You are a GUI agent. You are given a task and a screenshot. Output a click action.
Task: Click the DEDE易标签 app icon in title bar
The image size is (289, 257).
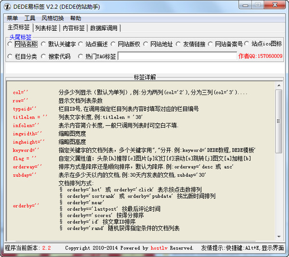(x=7, y=7)
